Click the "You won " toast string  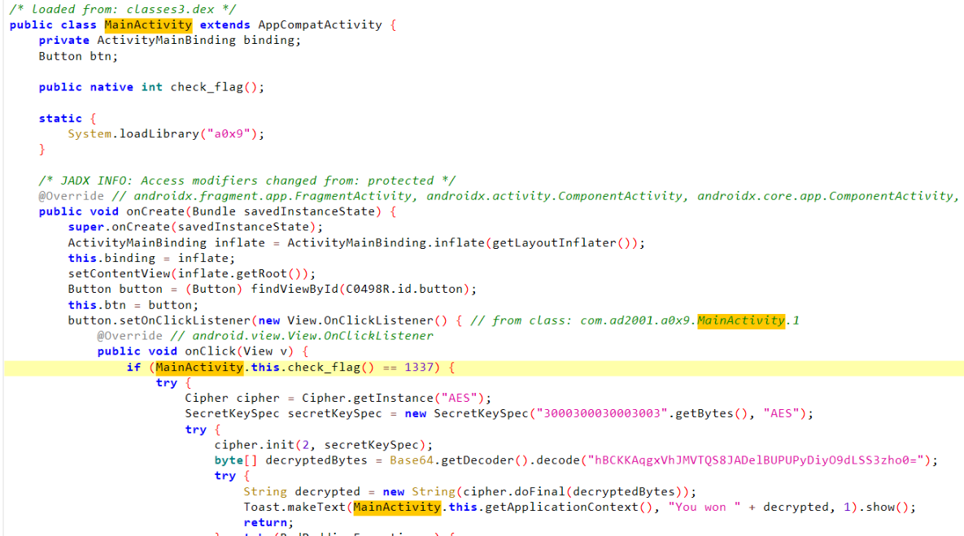pyautogui.click(x=696, y=507)
